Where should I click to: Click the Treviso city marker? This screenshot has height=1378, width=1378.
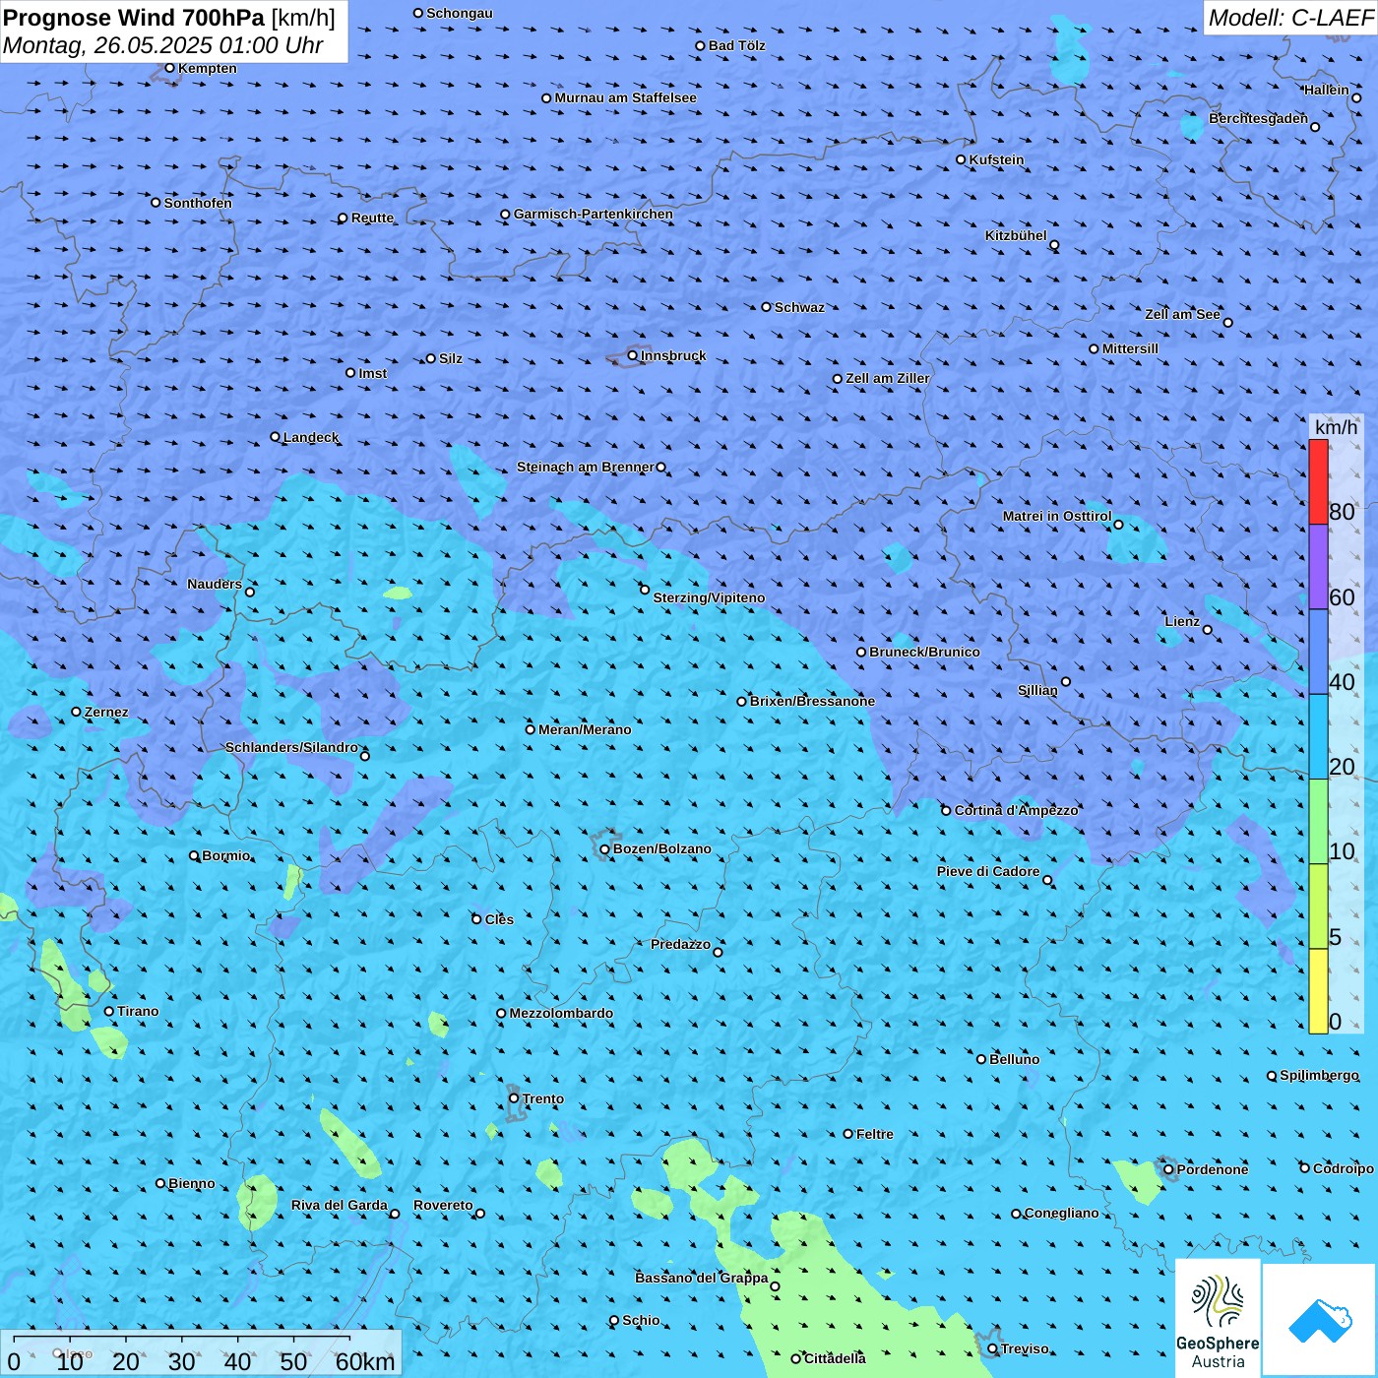[993, 1348]
